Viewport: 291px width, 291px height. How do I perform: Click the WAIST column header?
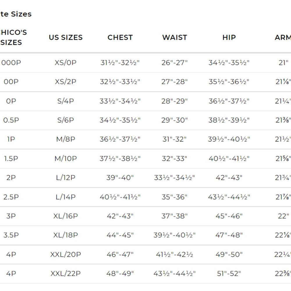pos(175,38)
